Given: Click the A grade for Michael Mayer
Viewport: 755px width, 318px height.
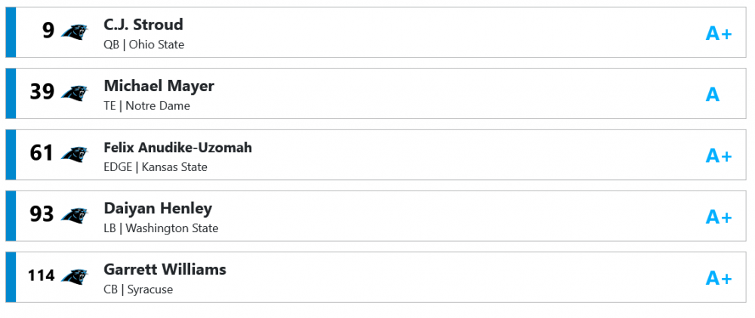Looking at the screenshot, I should 712,94.
